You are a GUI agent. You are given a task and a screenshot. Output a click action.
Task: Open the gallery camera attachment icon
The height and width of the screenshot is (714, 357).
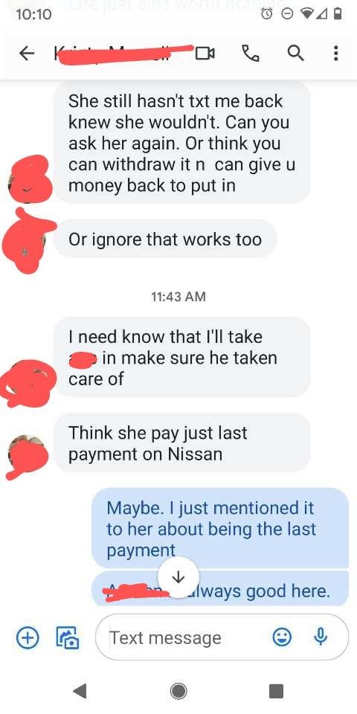point(68,637)
